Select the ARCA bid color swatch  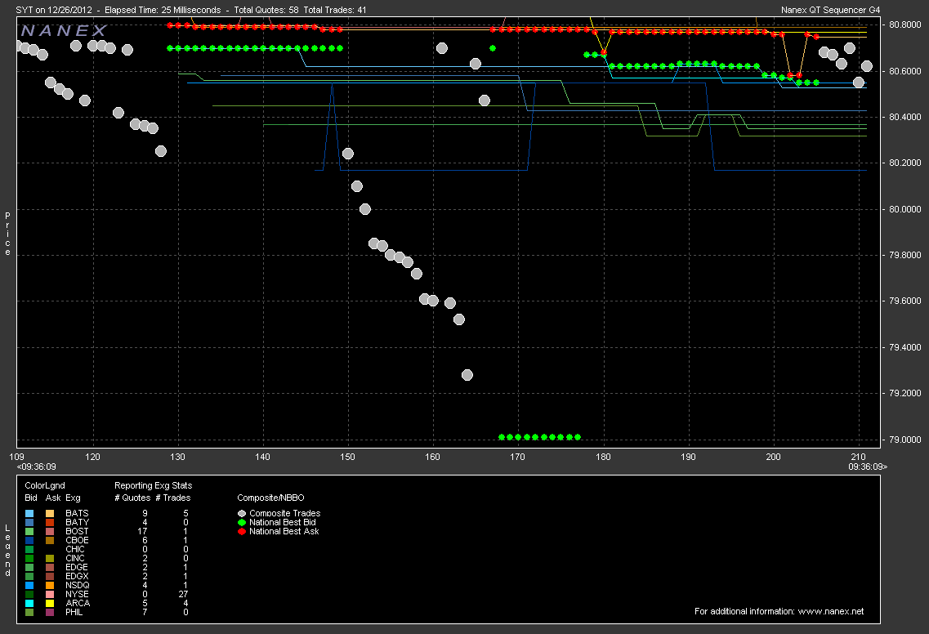[x=29, y=603]
